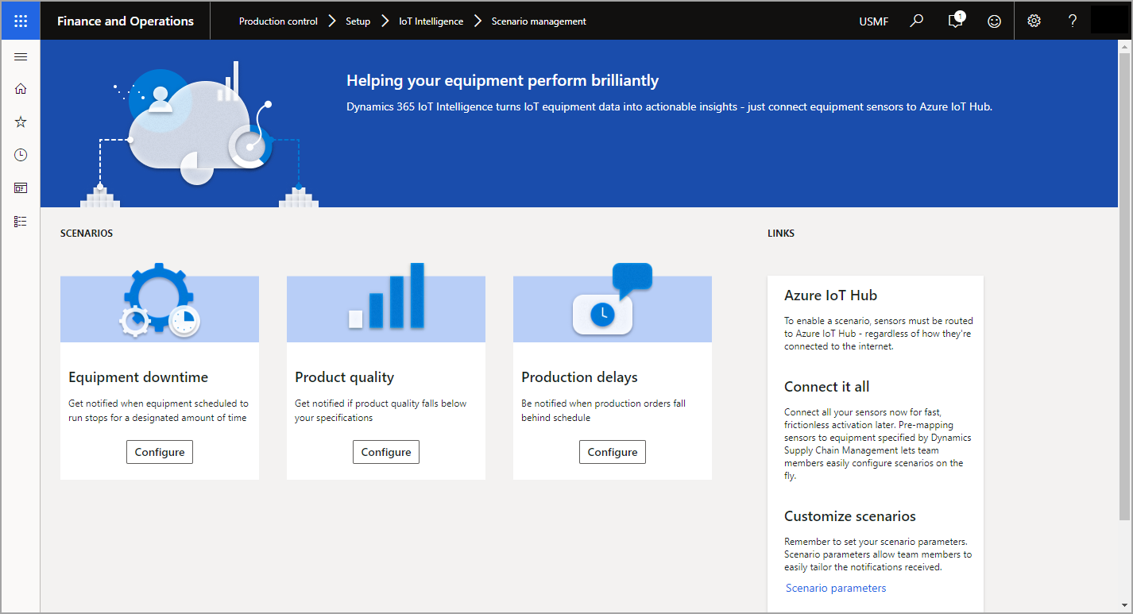The width and height of the screenshot is (1133, 614).
Task: Click the scrollbar up arrow
Action: click(x=1124, y=47)
